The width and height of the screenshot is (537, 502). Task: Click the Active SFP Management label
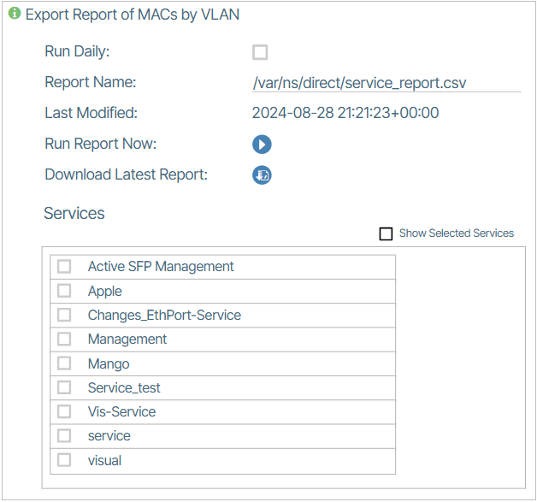coord(161,267)
